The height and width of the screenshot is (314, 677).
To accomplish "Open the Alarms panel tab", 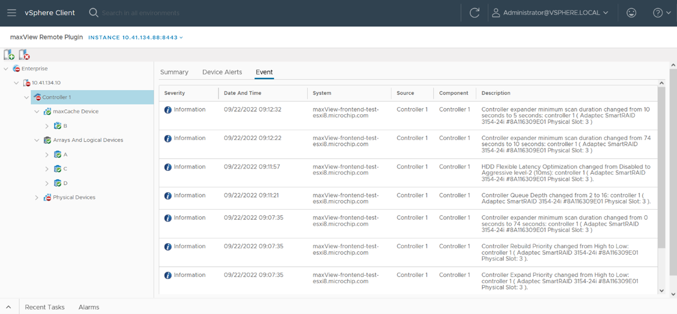I will pos(89,307).
